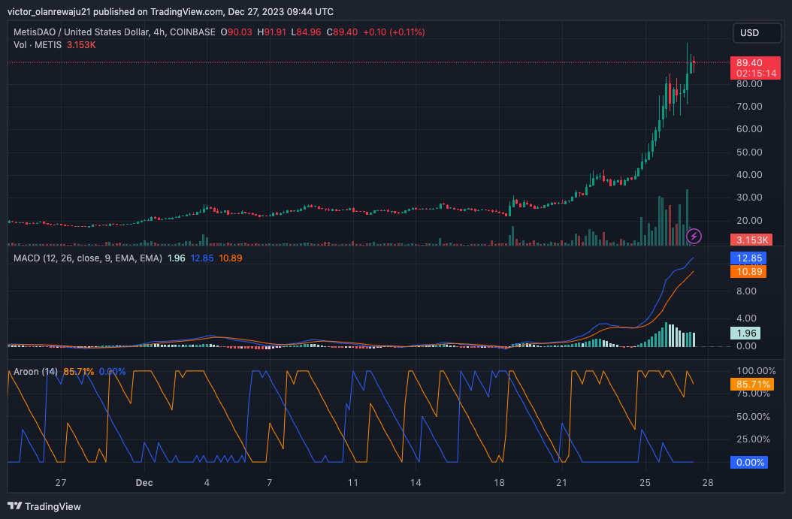792x519 pixels.
Task: Click the 25 date on time axis
Action: click(x=645, y=483)
